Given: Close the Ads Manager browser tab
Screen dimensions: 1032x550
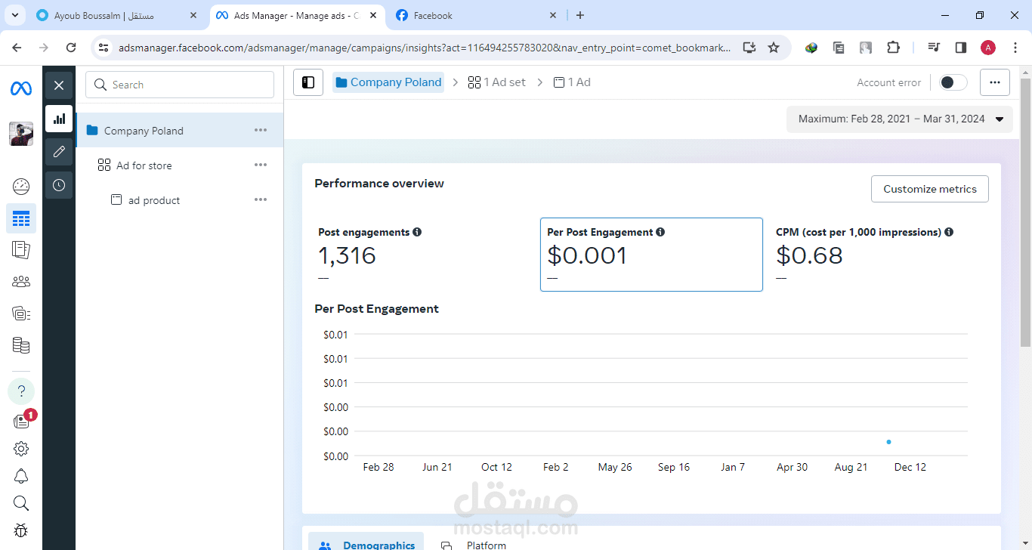Looking at the screenshot, I should click(373, 15).
